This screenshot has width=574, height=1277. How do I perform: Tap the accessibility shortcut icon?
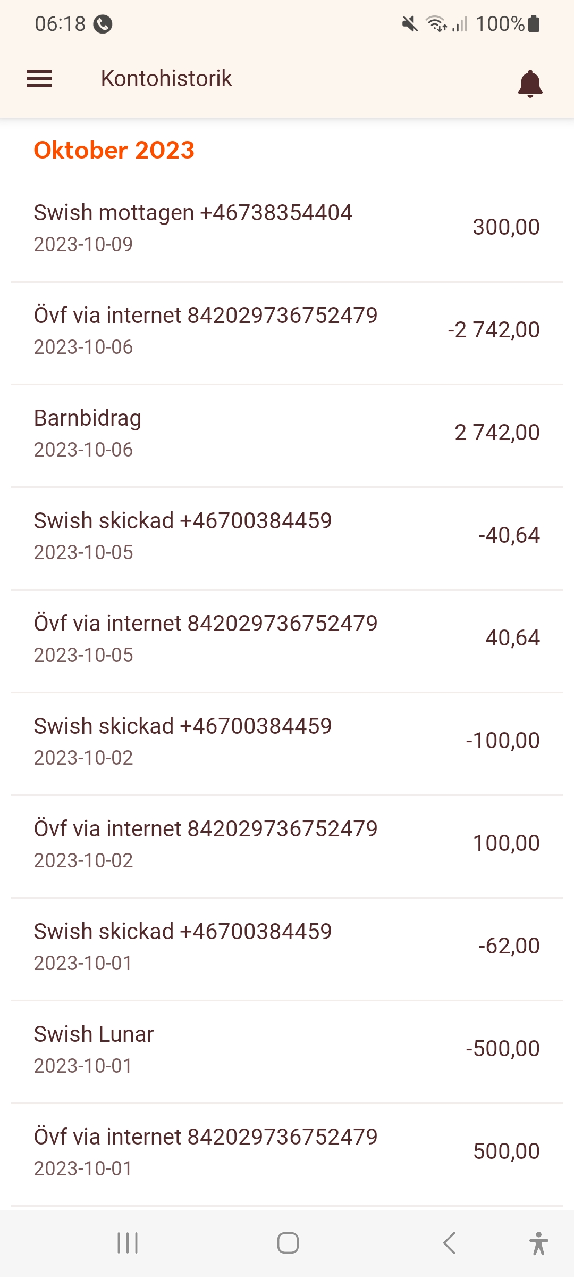[538, 1243]
